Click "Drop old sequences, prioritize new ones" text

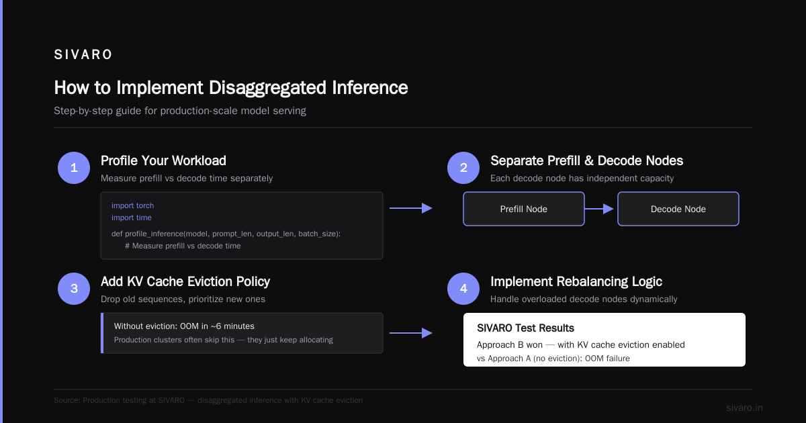click(x=183, y=299)
